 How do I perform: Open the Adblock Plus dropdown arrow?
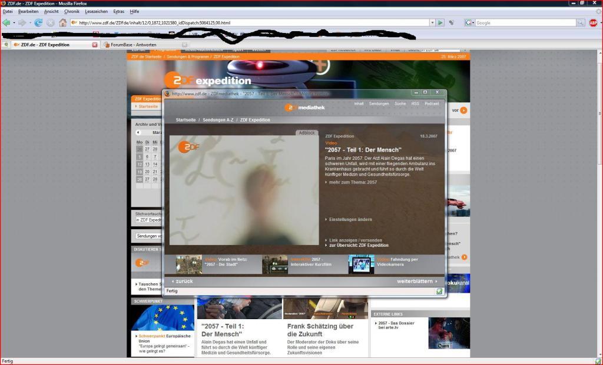[x=600, y=23]
